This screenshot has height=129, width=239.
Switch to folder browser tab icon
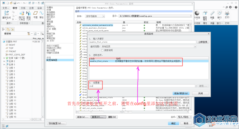pos(8,29)
